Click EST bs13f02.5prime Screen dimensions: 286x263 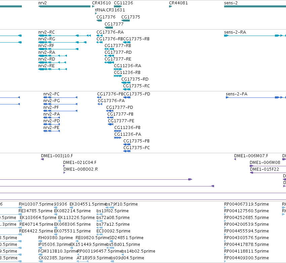[x=113, y=211]
